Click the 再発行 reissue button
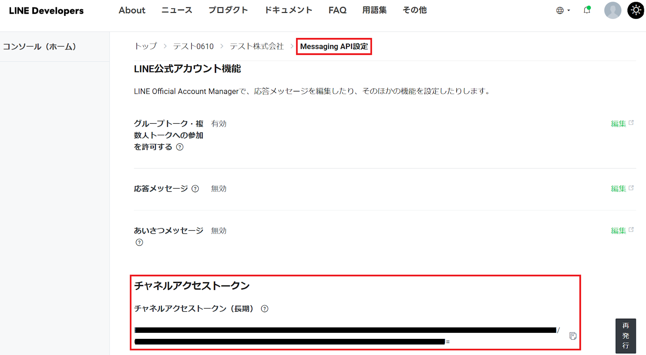This screenshot has width=646, height=355. (x=626, y=336)
